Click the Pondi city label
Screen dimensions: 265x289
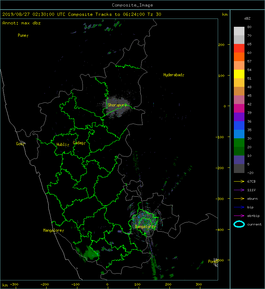click(213, 262)
